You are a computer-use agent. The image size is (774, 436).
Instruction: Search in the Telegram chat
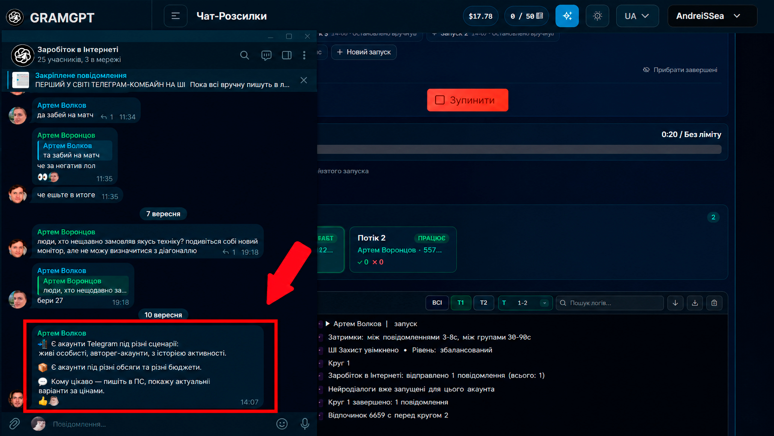(x=244, y=55)
